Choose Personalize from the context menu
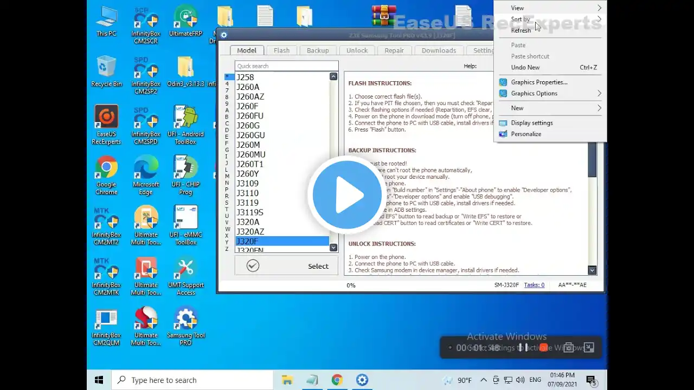The width and height of the screenshot is (694, 390). tap(550, 134)
